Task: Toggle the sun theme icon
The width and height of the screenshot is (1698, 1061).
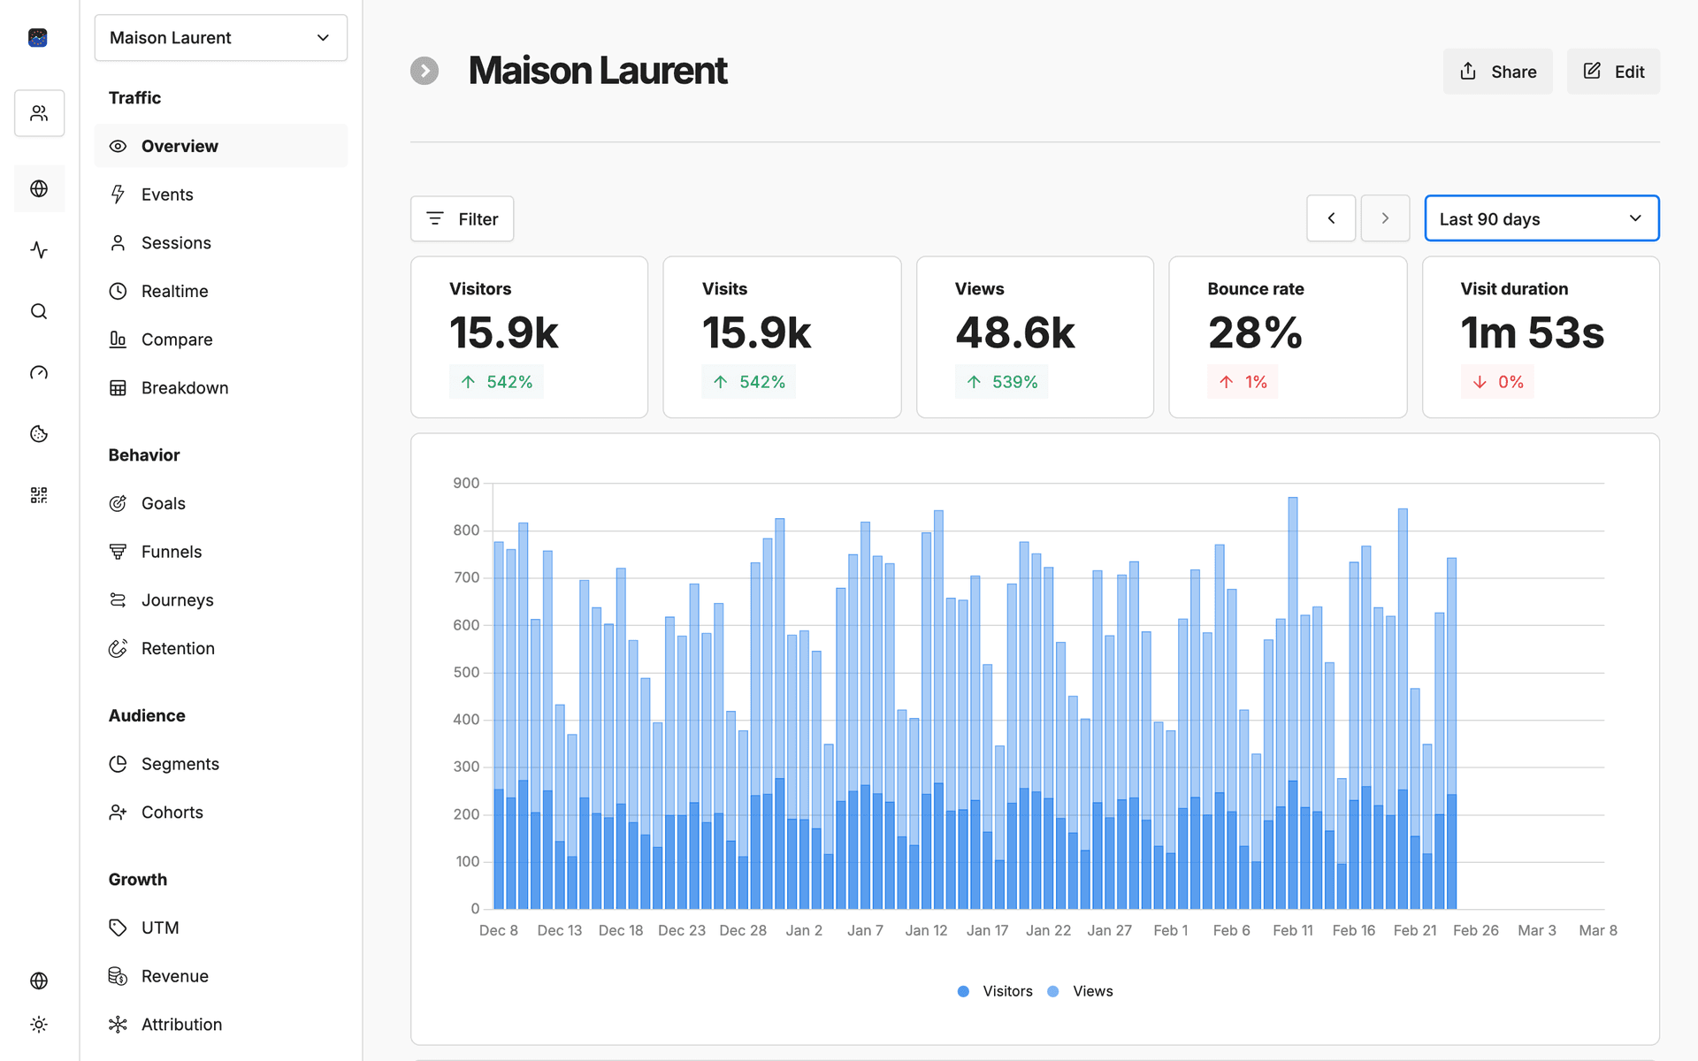Action: [x=39, y=1024]
